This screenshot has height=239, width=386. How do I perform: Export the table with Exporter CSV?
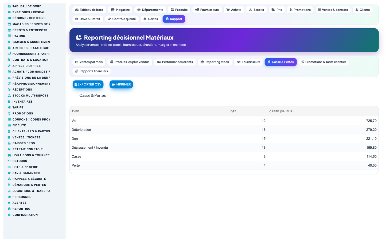pos(88,84)
